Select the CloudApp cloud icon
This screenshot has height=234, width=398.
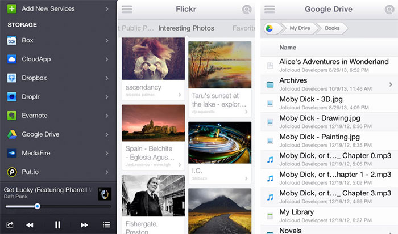[x=12, y=59]
